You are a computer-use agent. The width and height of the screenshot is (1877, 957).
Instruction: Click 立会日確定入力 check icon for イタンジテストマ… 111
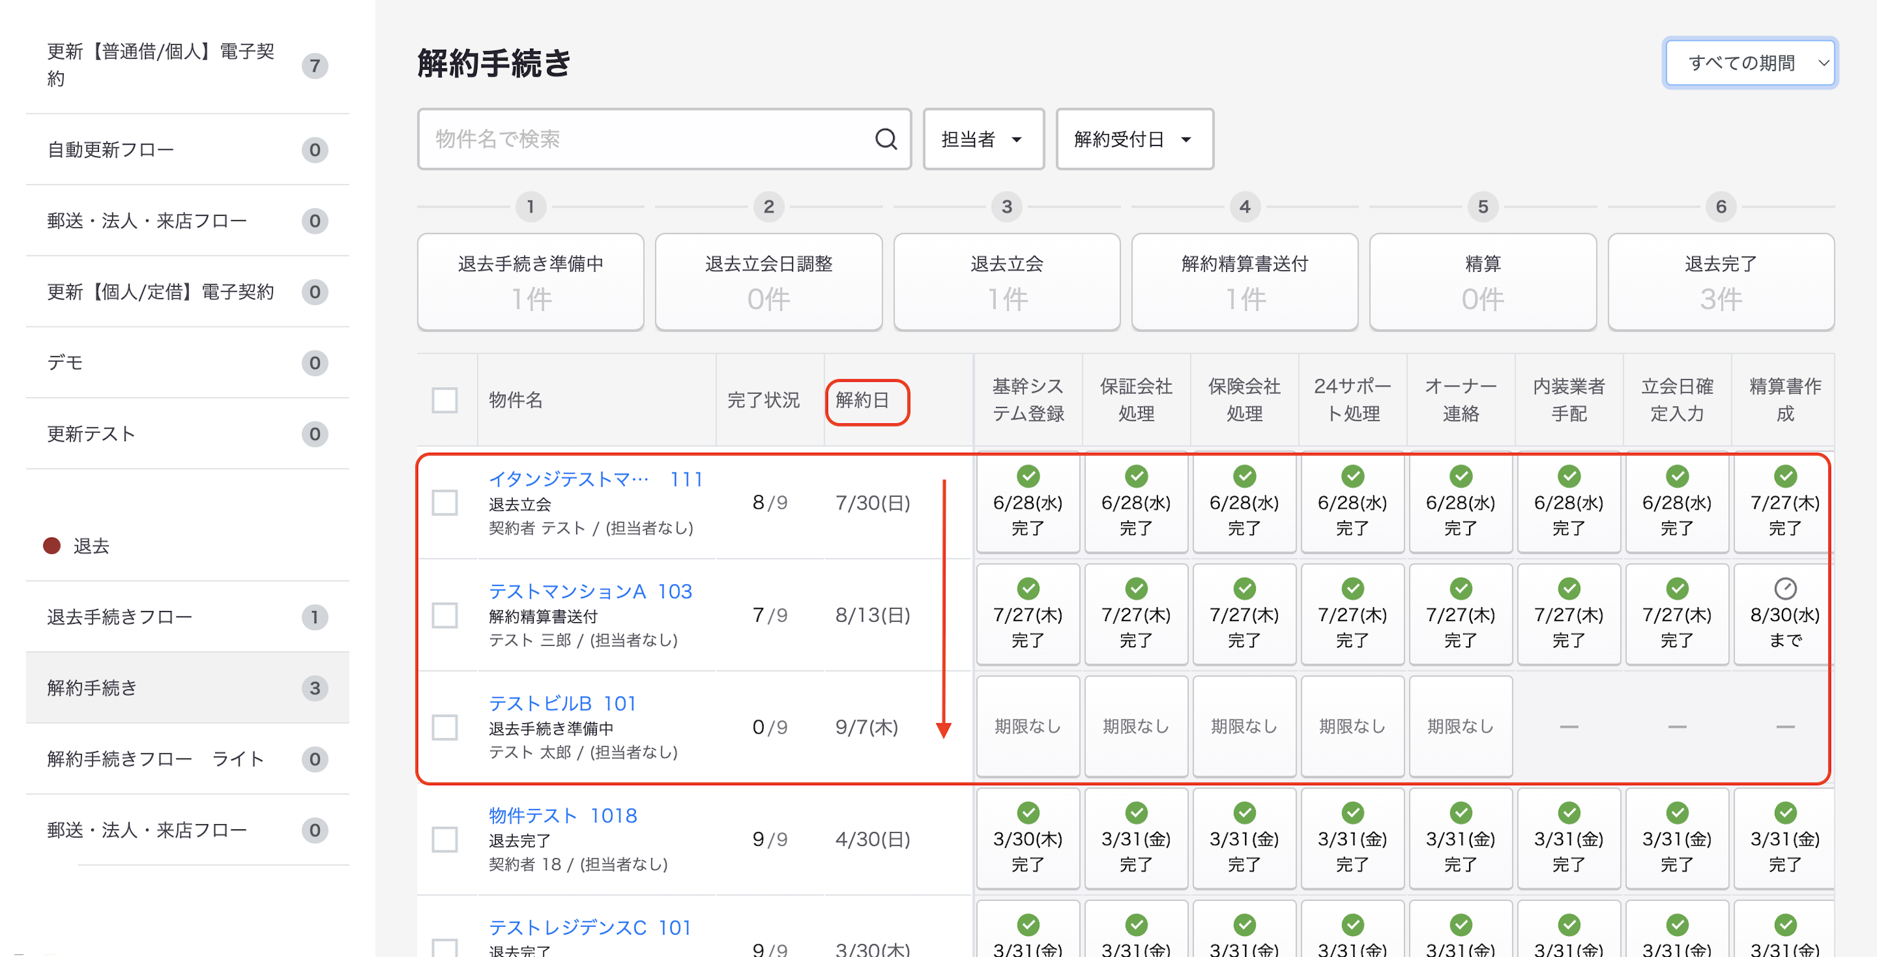point(1677,476)
